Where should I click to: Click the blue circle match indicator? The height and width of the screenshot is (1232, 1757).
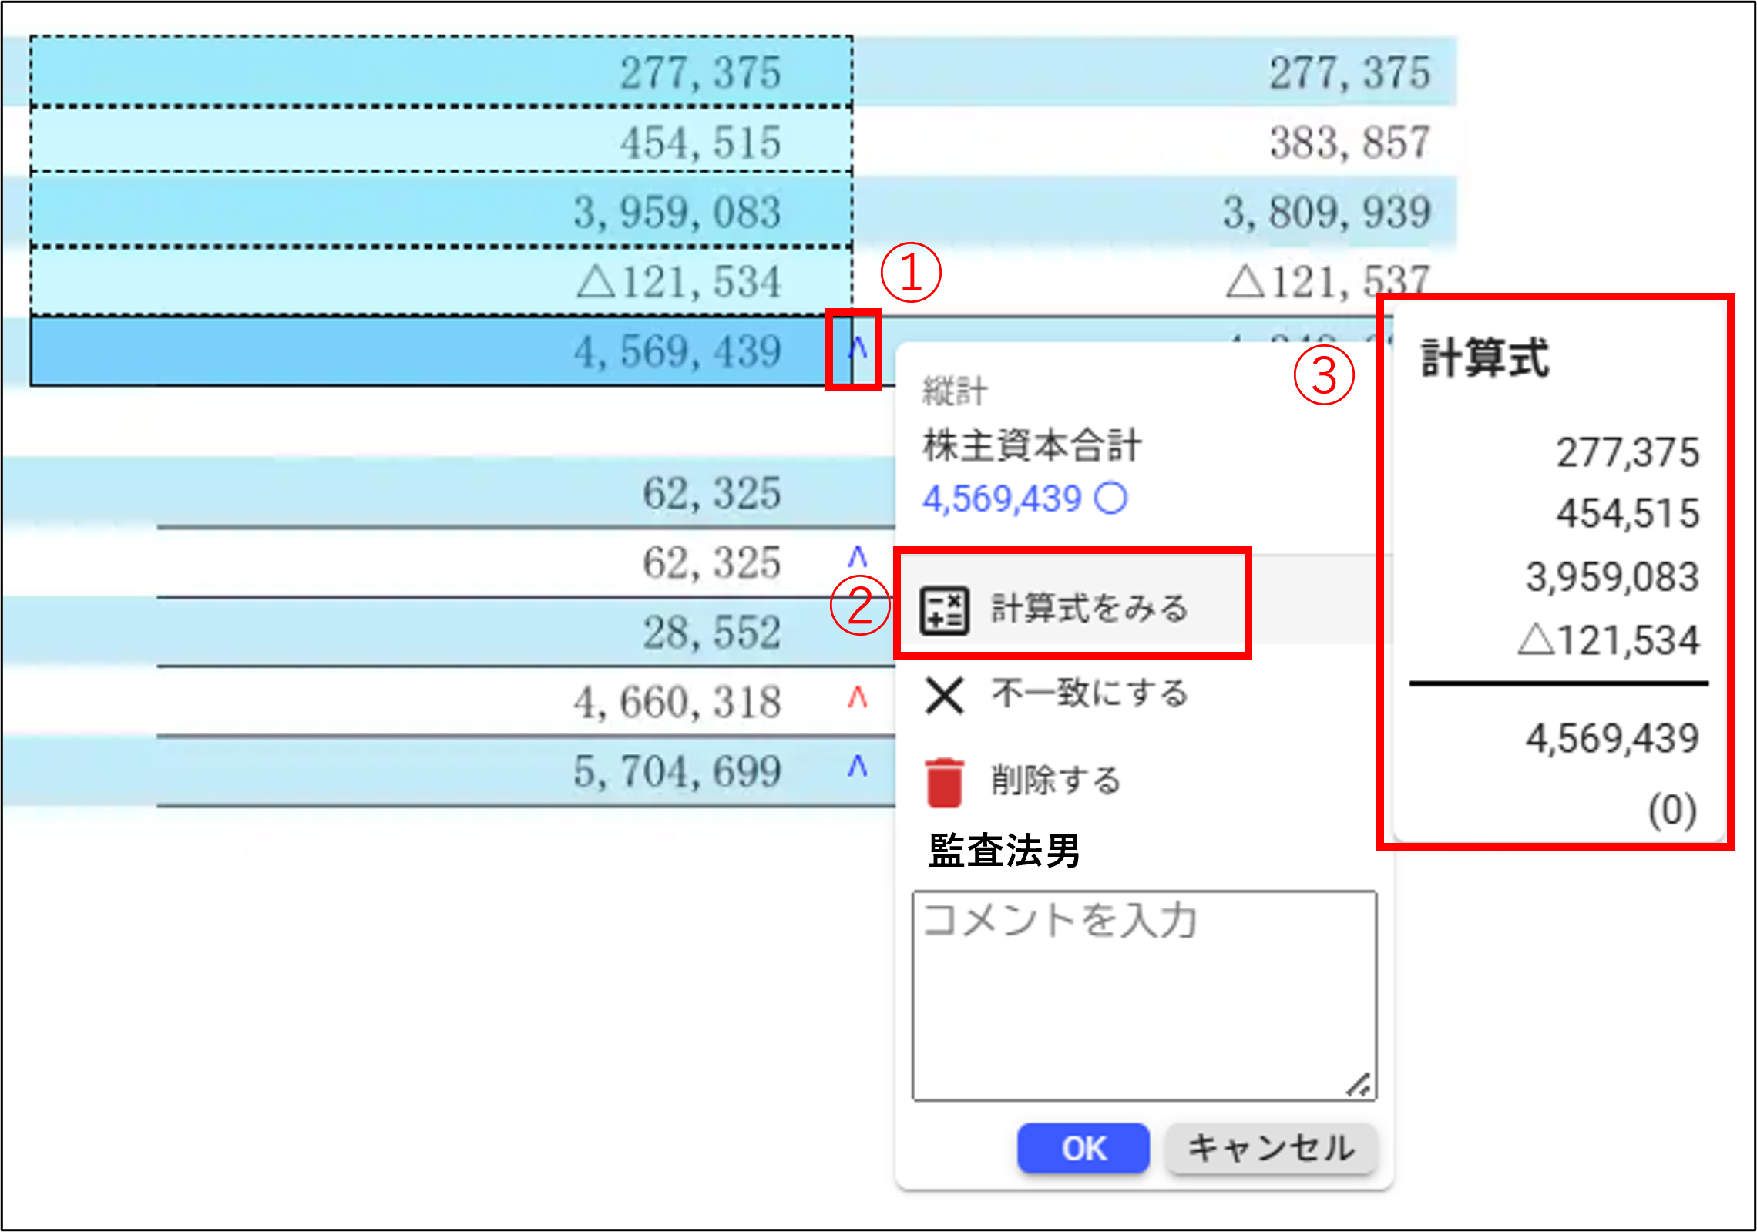click(1111, 498)
